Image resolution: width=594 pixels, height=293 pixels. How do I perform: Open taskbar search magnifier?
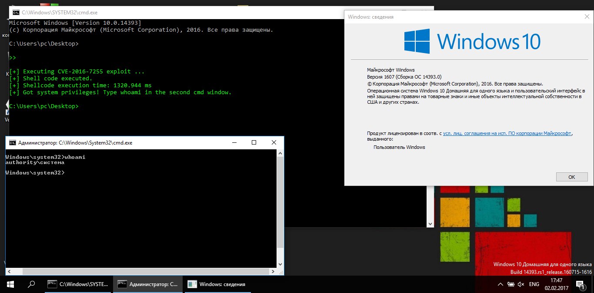coord(31,284)
